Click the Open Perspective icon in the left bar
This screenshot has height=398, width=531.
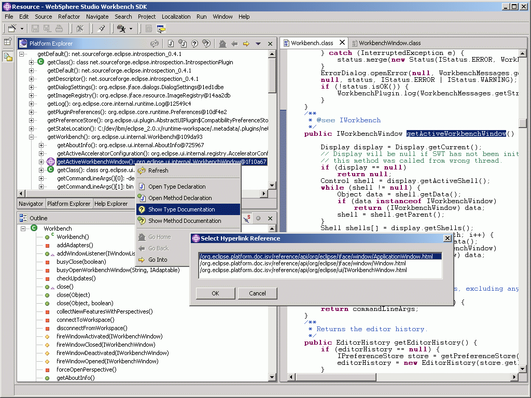click(8, 41)
